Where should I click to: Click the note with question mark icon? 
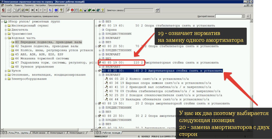click(x=102, y=10)
